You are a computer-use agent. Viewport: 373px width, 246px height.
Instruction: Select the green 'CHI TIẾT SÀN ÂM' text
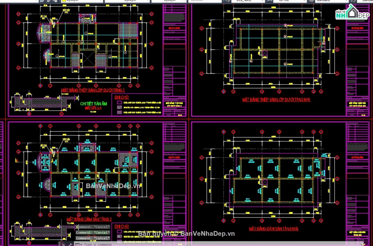93,104
